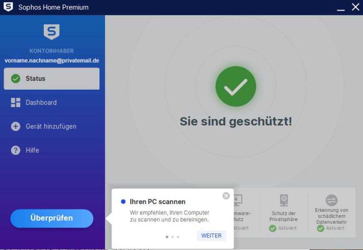Viewport: 363px width, 250px height.
Task: Click the 'Ihren PC scannen' tooltip title
Action: tap(157, 202)
